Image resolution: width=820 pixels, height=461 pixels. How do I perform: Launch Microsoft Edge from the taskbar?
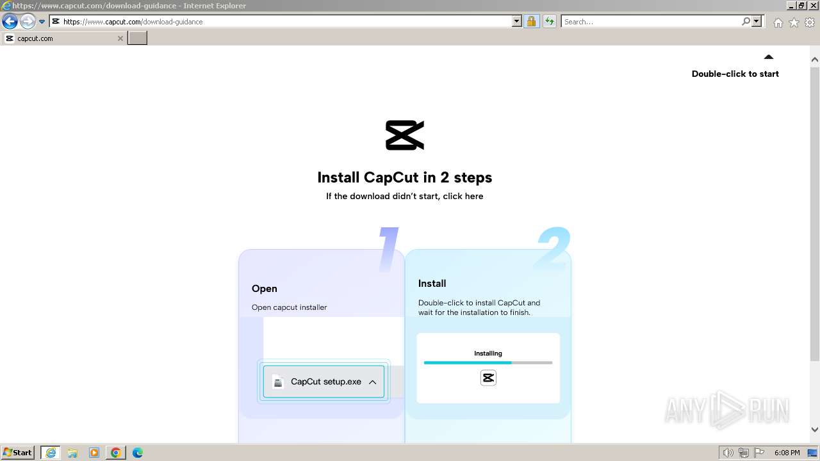138,453
